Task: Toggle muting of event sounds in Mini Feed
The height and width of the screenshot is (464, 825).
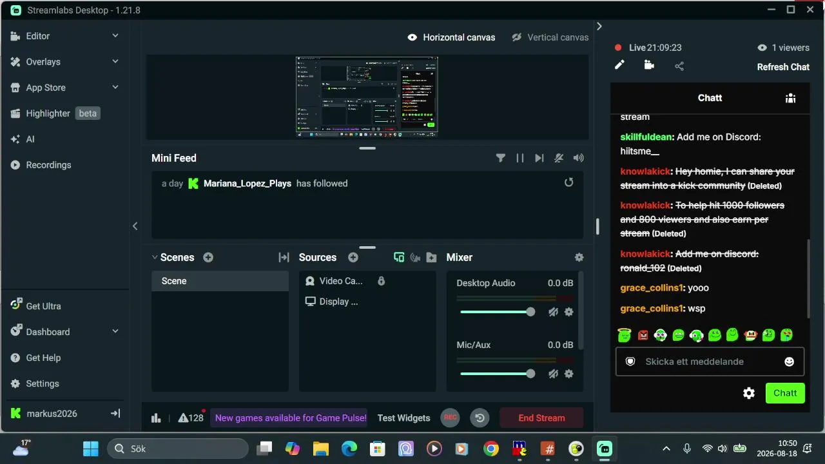Action: 559,158
